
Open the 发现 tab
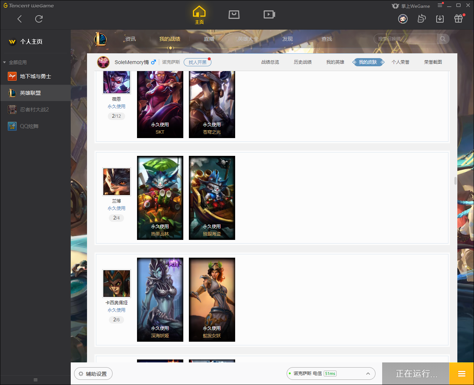(x=287, y=39)
